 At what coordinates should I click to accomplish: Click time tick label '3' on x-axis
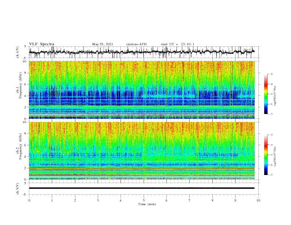point(98,200)
